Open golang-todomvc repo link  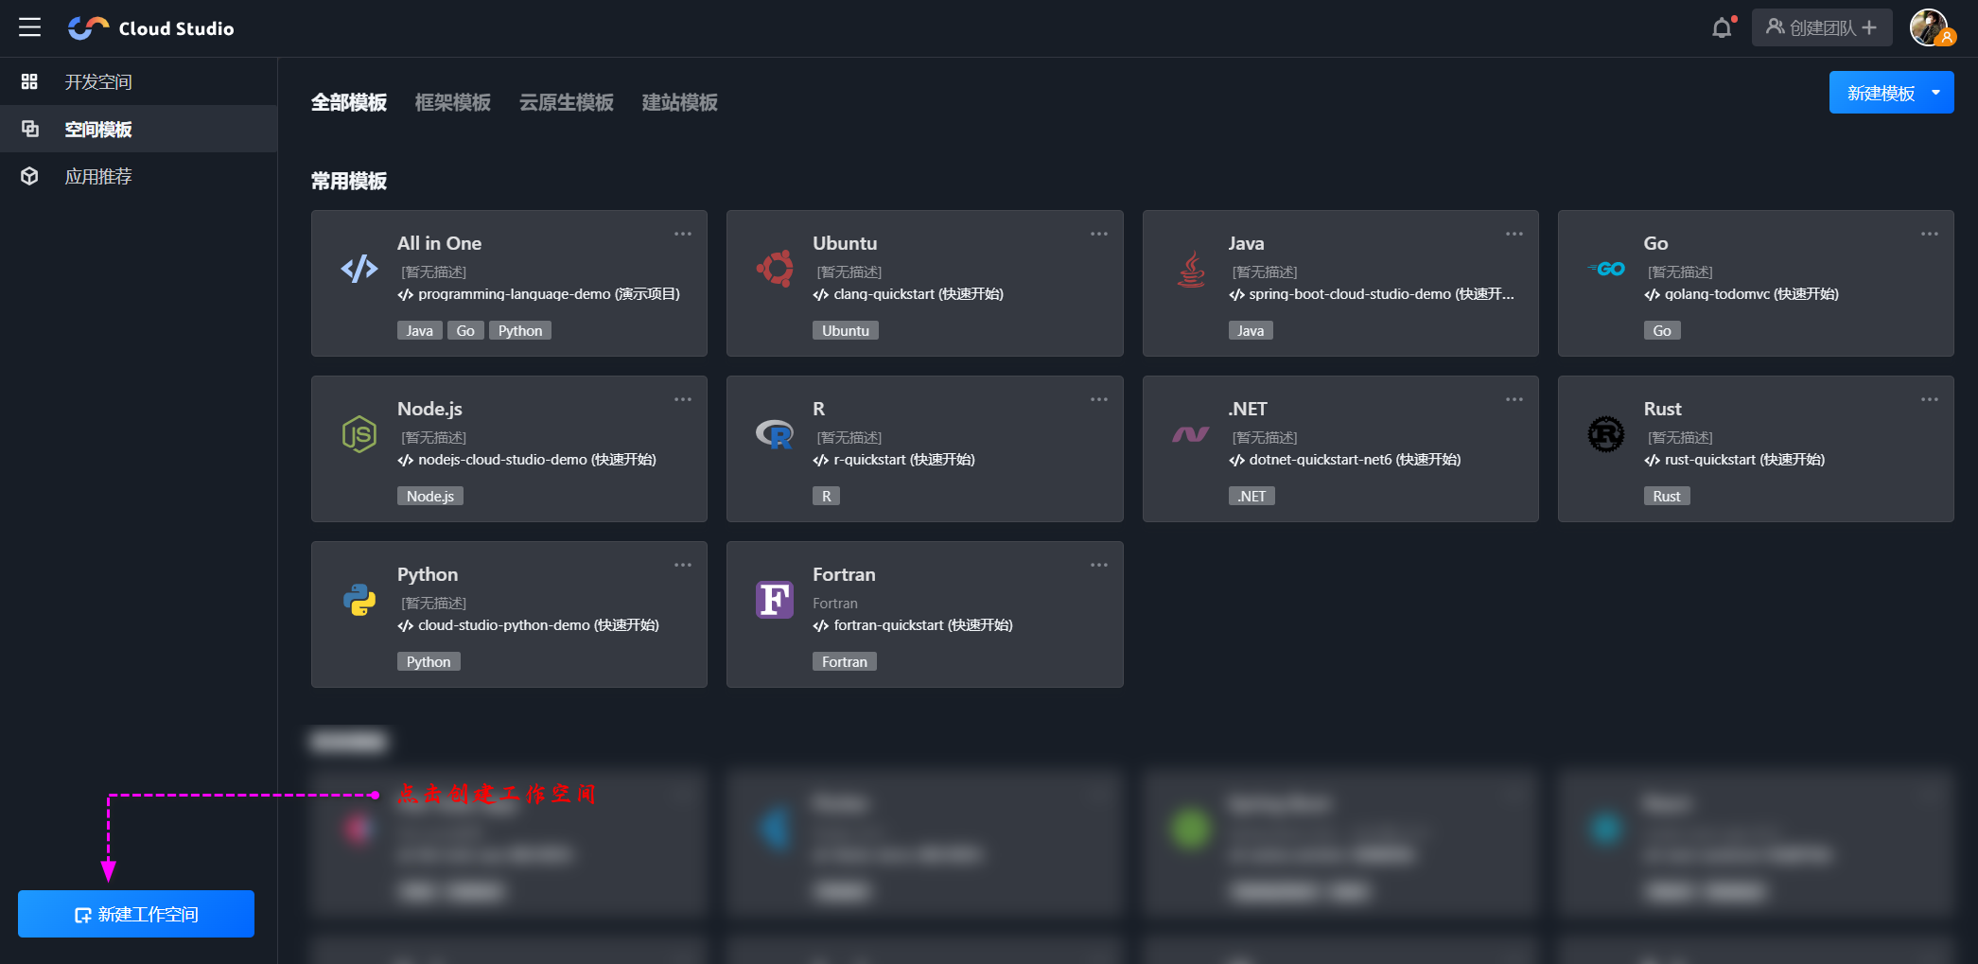click(1742, 294)
